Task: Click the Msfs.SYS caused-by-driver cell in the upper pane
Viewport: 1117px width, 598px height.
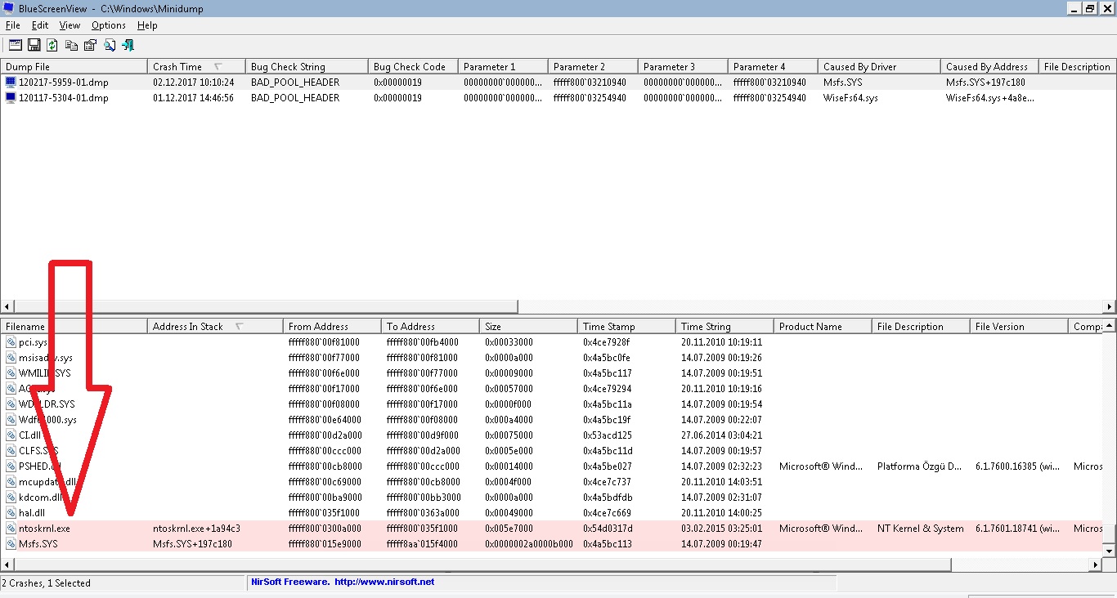Action: pyautogui.click(x=842, y=83)
